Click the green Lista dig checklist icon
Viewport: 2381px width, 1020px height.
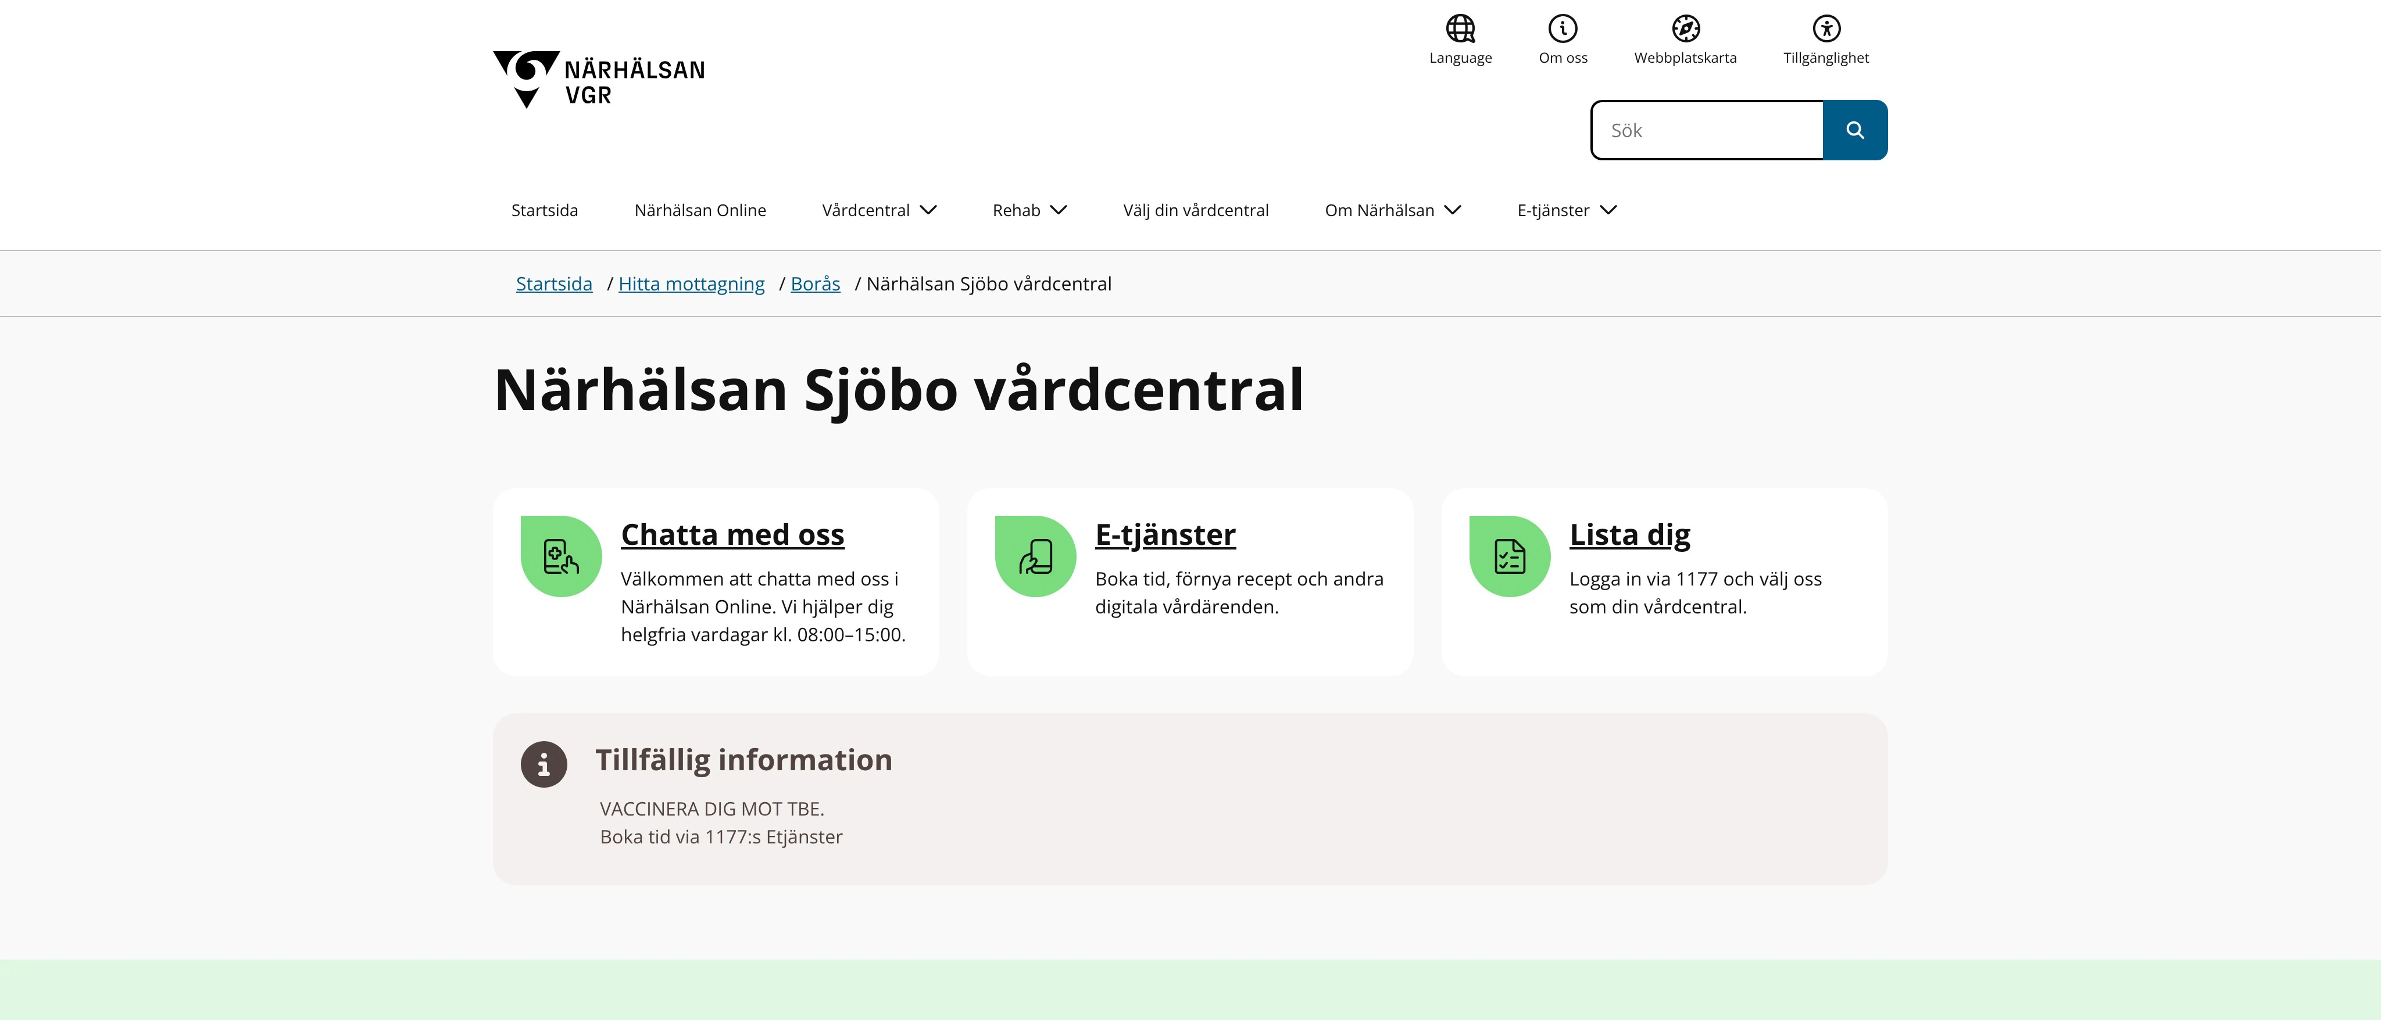click(x=1510, y=556)
